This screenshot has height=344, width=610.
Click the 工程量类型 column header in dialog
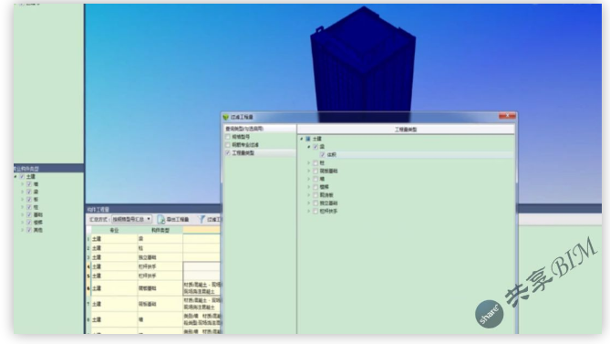coord(406,130)
